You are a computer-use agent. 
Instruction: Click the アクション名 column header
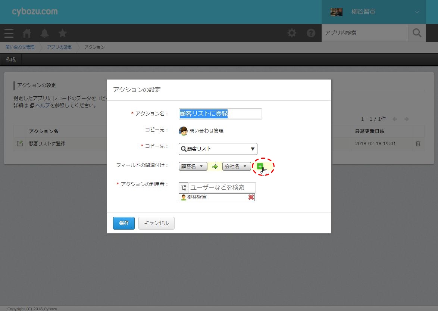point(44,131)
